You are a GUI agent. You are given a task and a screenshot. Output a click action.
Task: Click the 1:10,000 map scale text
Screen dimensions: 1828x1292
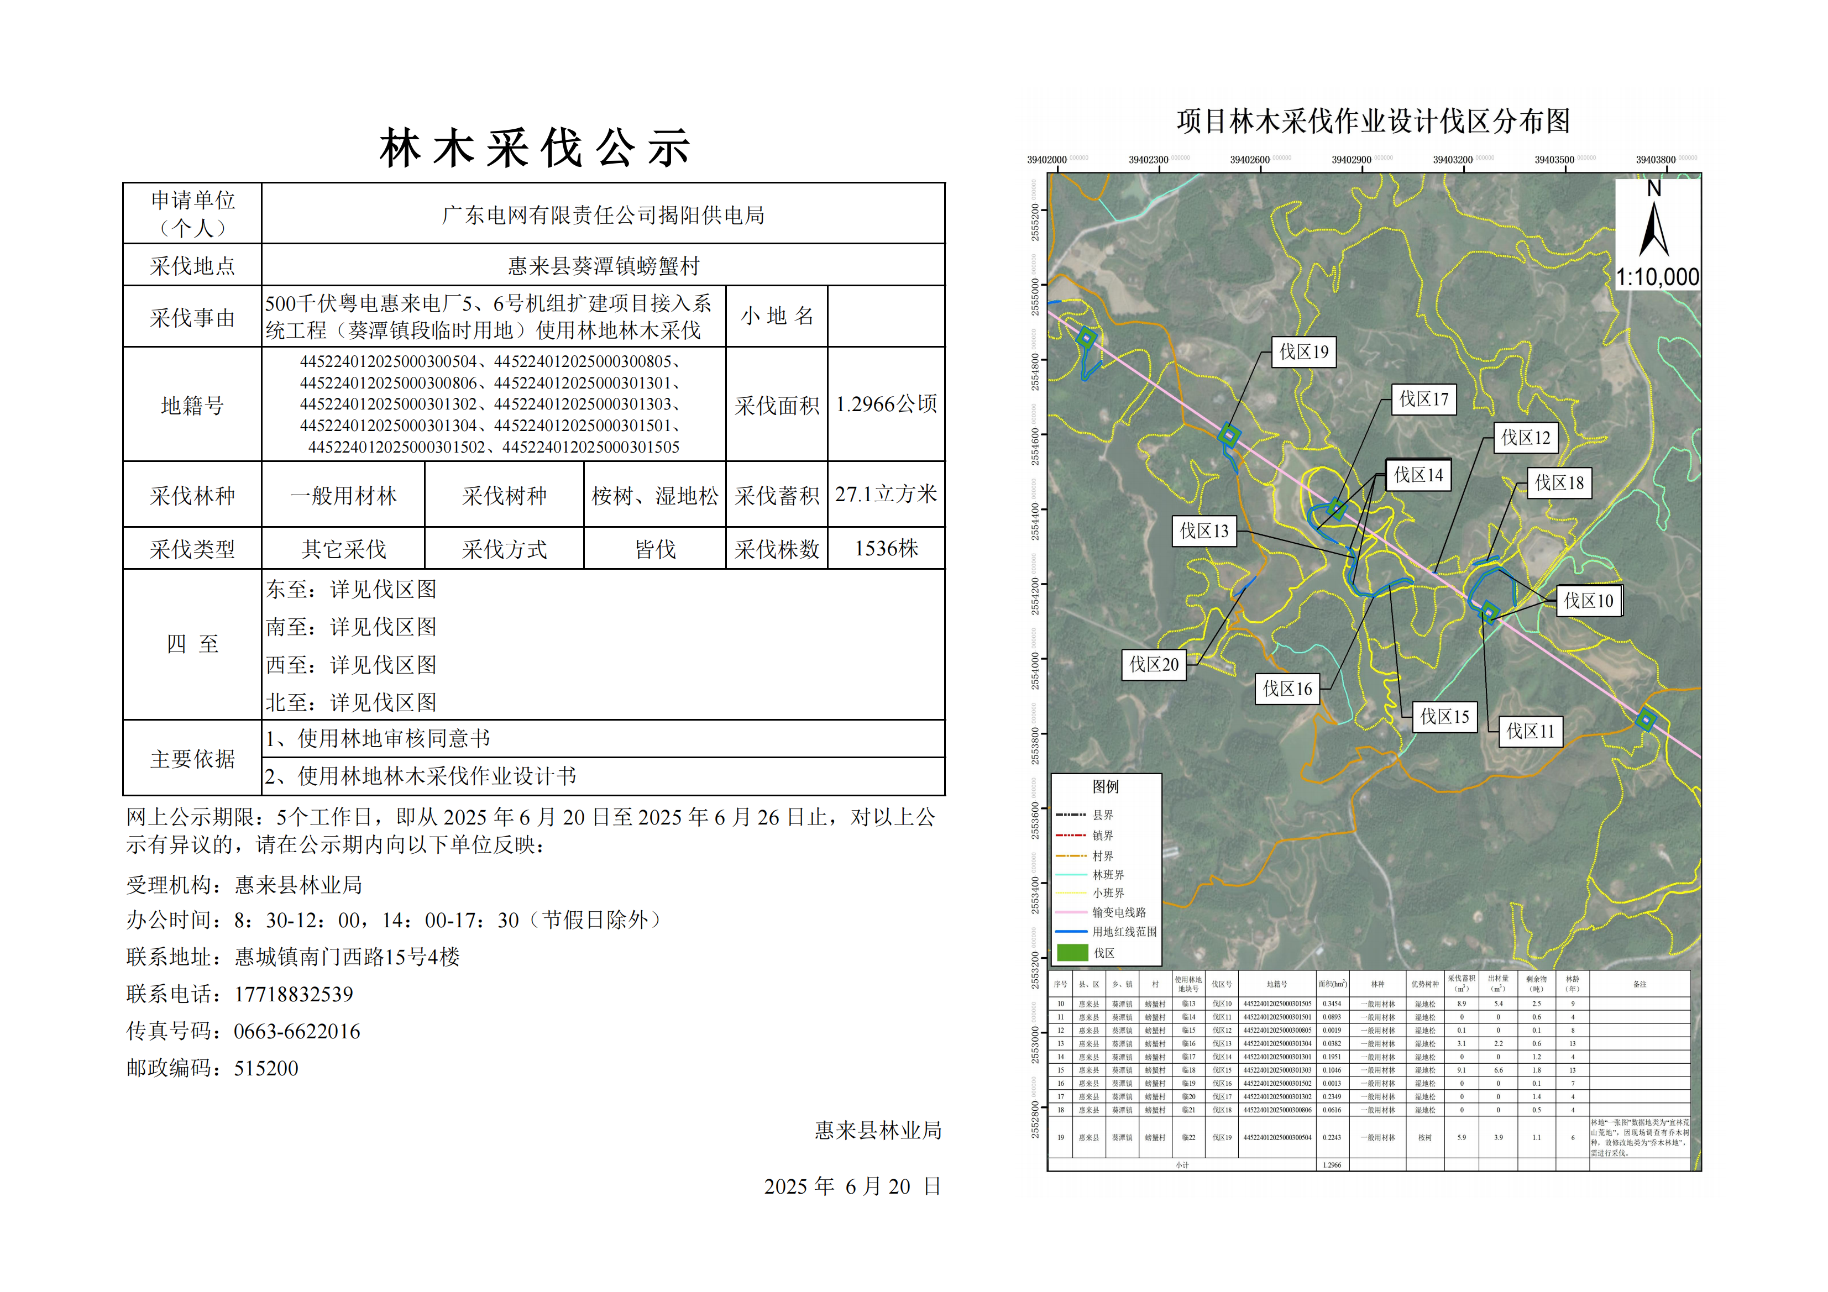1657,277
